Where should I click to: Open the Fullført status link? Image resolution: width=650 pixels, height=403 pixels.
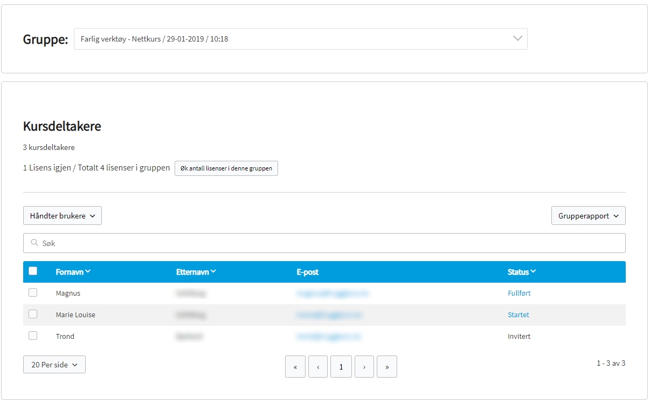(519, 293)
